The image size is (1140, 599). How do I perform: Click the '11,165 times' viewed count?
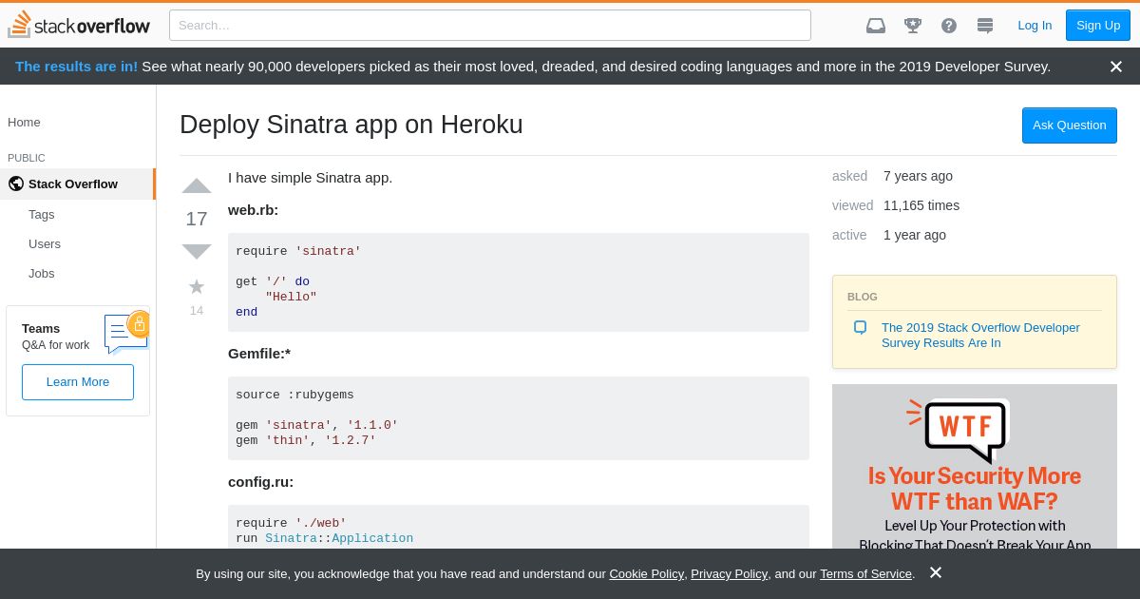pos(921,205)
